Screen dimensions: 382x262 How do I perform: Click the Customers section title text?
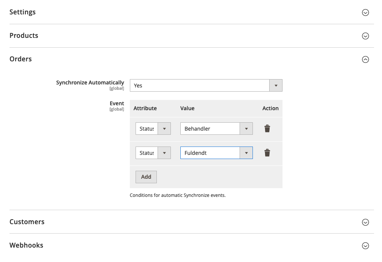27,222
